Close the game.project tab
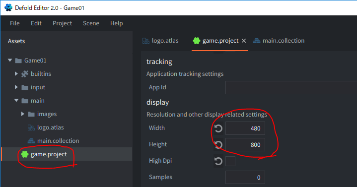357x187 pixels. [244, 41]
